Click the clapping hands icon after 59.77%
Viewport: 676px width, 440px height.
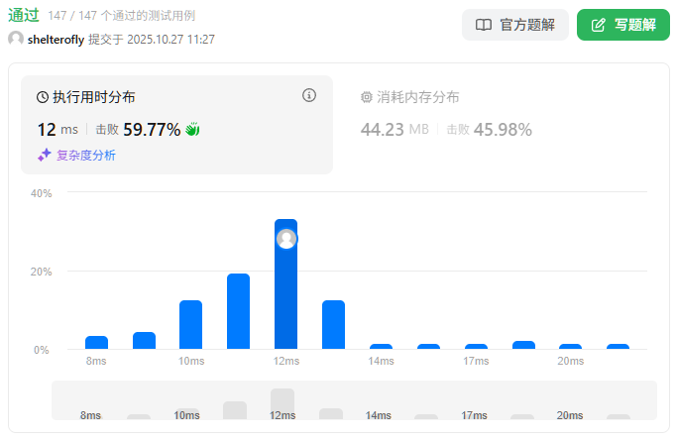click(193, 130)
